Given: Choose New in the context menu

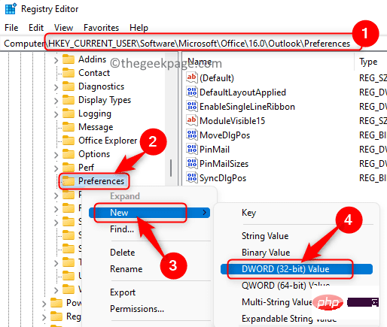Looking at the screenshot, I should coord(149,213).
